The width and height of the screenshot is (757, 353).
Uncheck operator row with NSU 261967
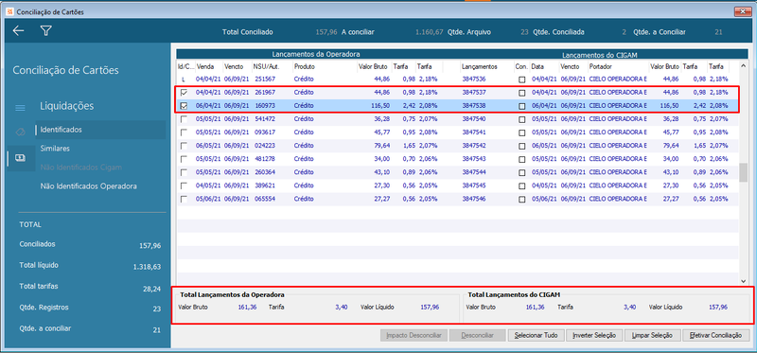pyautogui.click(x=184, y=92)
